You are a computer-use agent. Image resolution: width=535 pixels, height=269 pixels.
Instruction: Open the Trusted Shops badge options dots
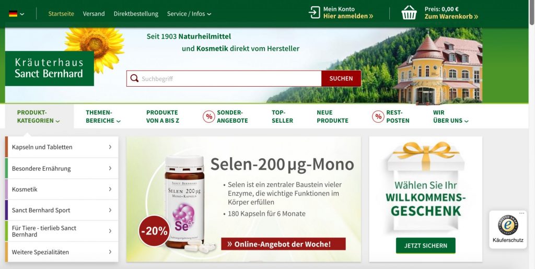(x=522, y=214)
